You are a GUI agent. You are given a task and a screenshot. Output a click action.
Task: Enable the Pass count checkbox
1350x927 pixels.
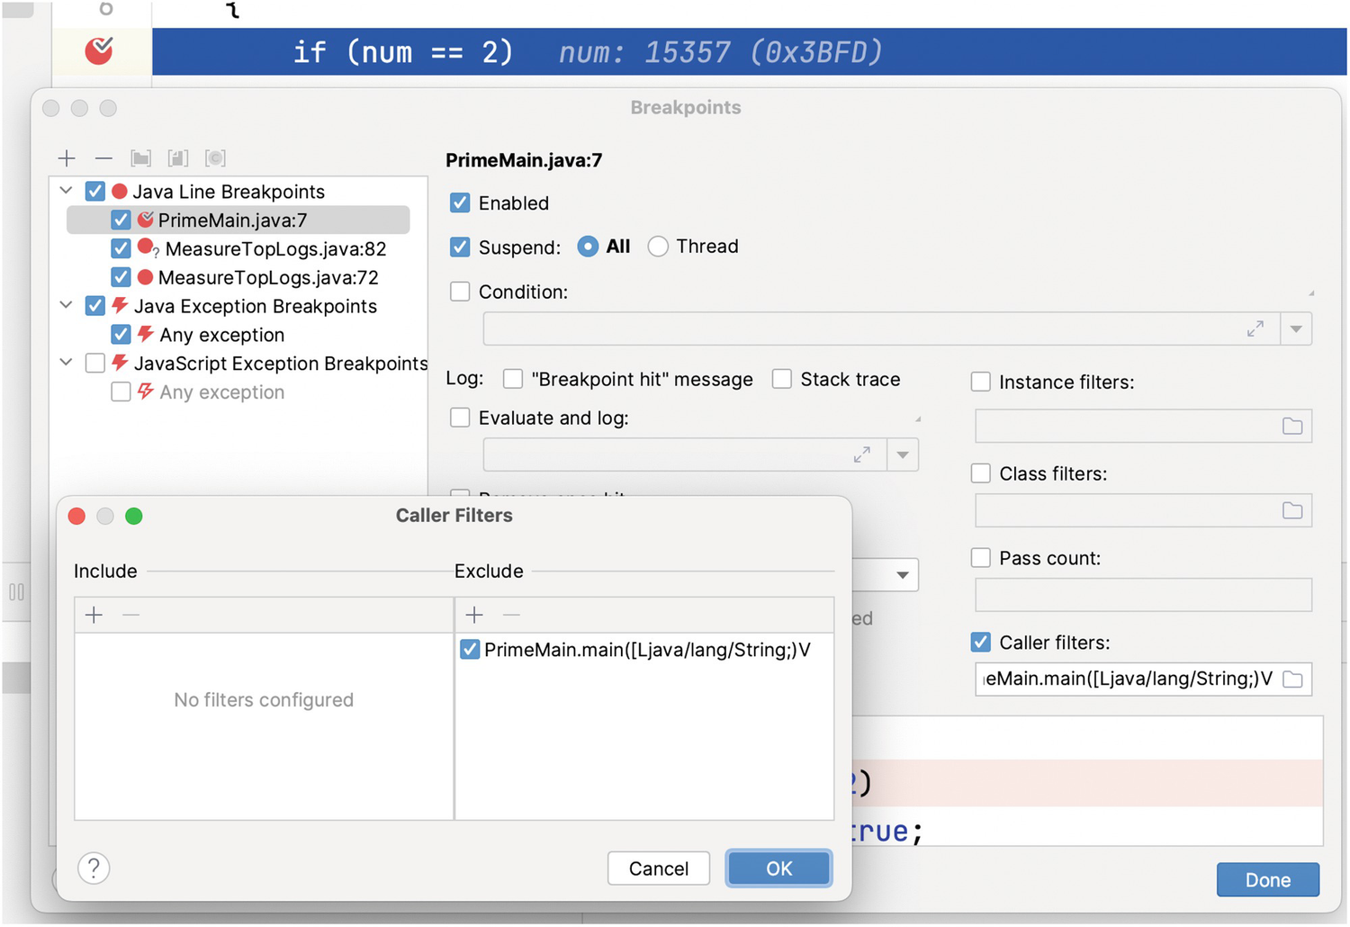981,558
